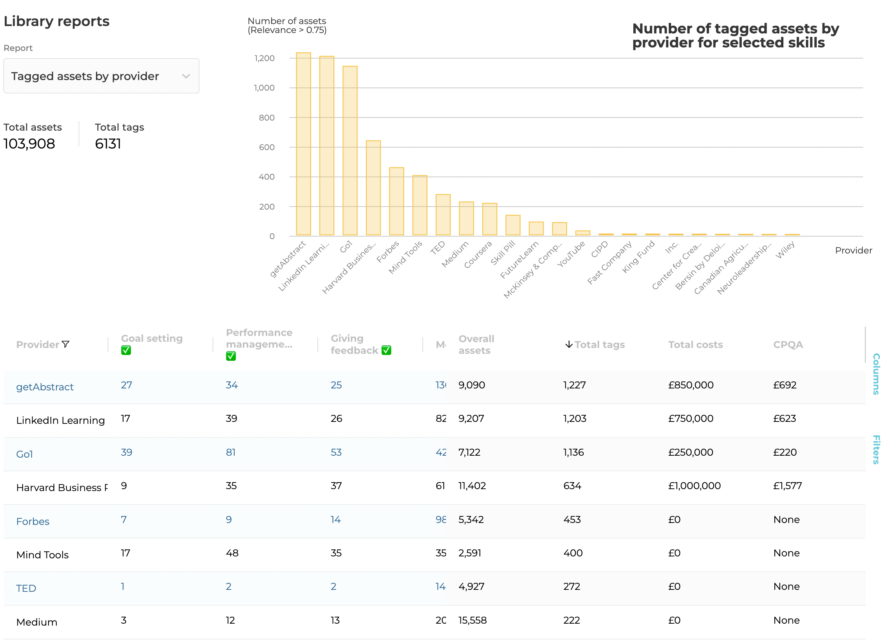This screenshot has width=889, height=640.
Task: Select the LinkedIn Learning bar in the chart
Action: click(x=326, y=146)
